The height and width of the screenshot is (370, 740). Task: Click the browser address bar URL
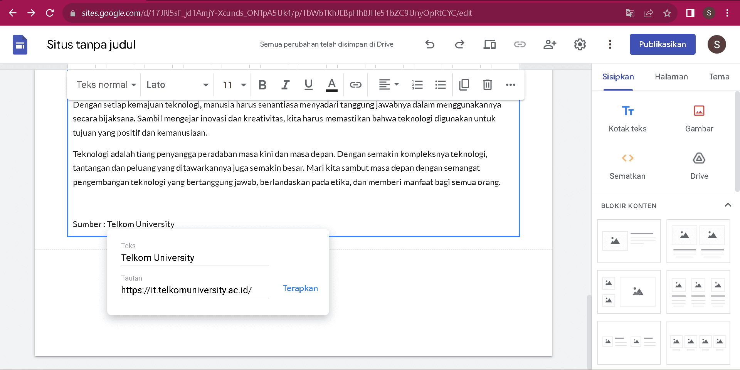coord(277,13)
